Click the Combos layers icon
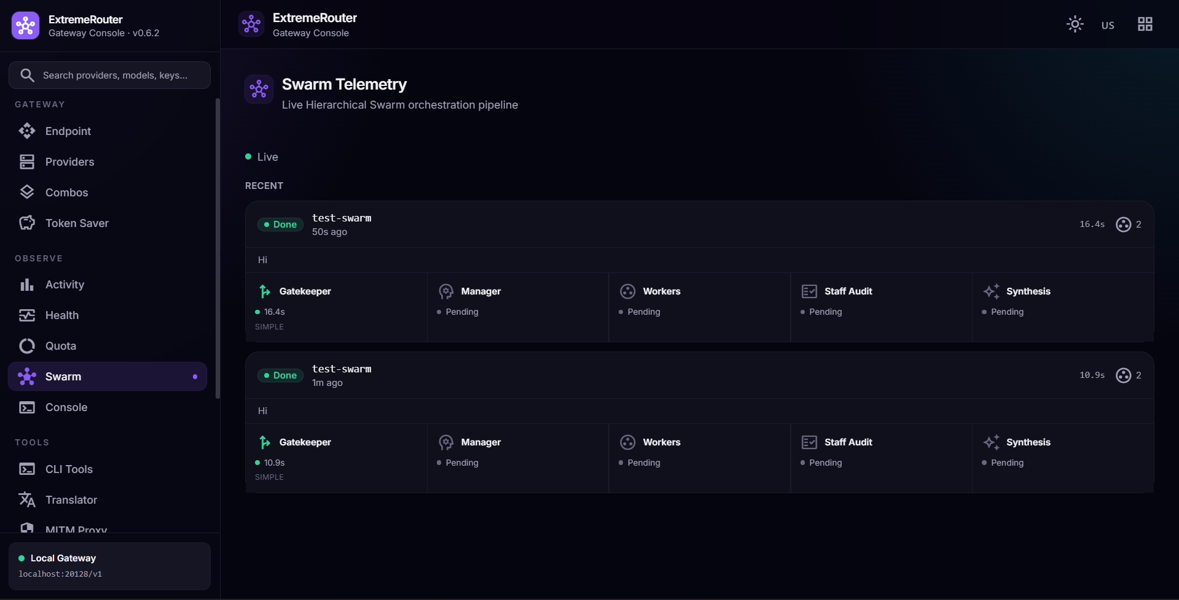The width and height of the screenshot is (1179, 600). 27,192
